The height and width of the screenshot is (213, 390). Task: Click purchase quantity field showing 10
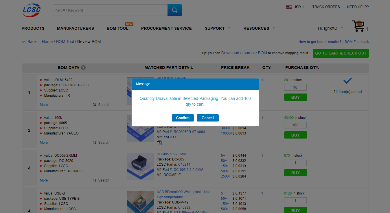pyautogui.click(x=295, y=87)
